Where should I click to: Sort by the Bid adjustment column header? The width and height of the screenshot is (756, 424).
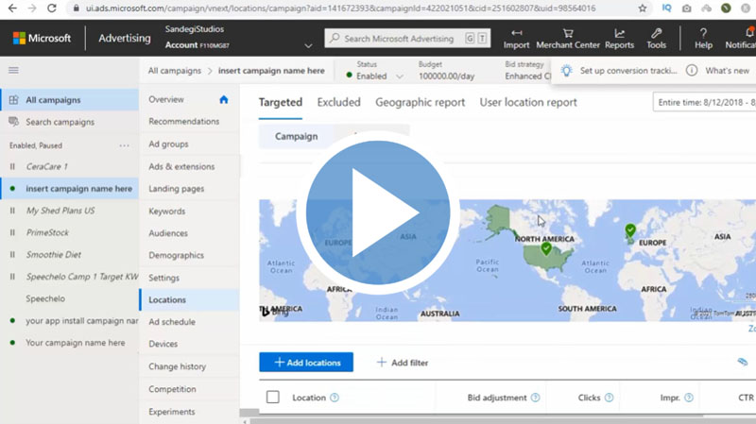point(497,398)
